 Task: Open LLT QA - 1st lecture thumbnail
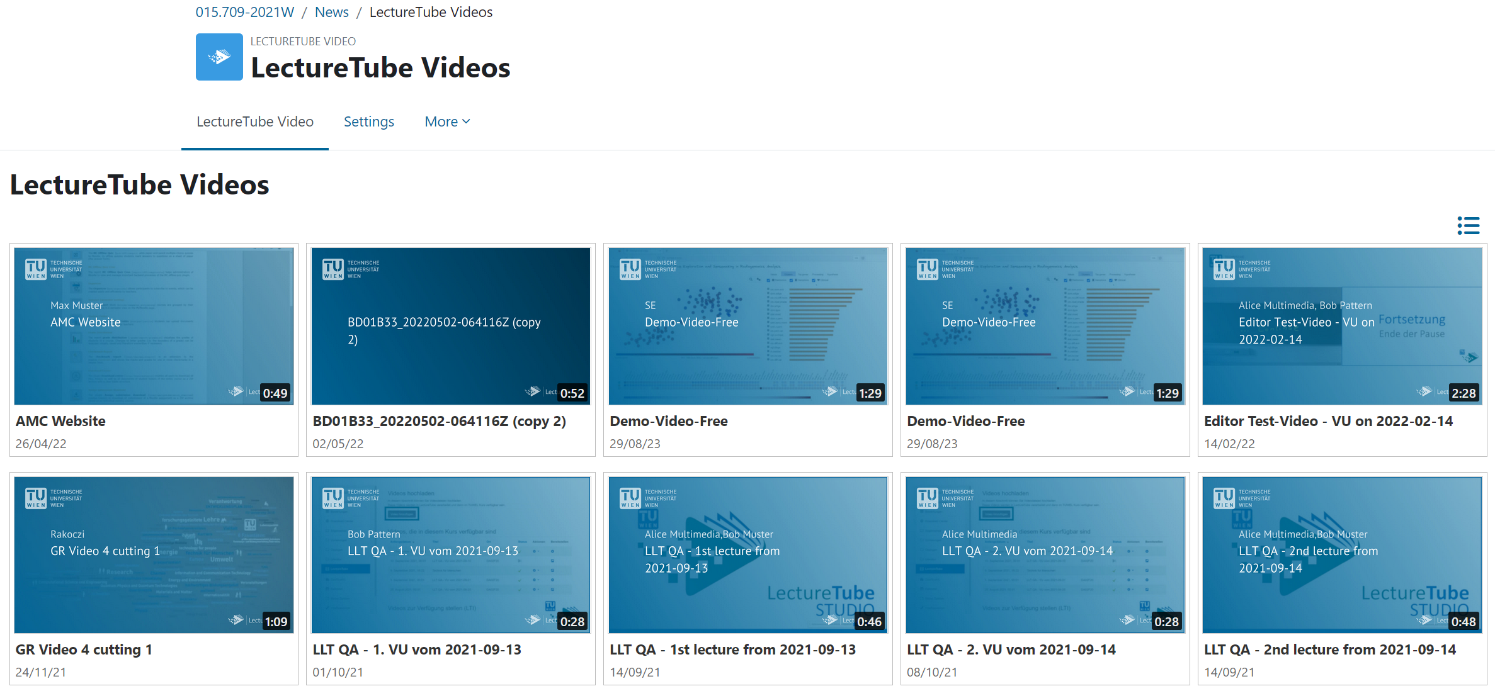tap(748, 554)
